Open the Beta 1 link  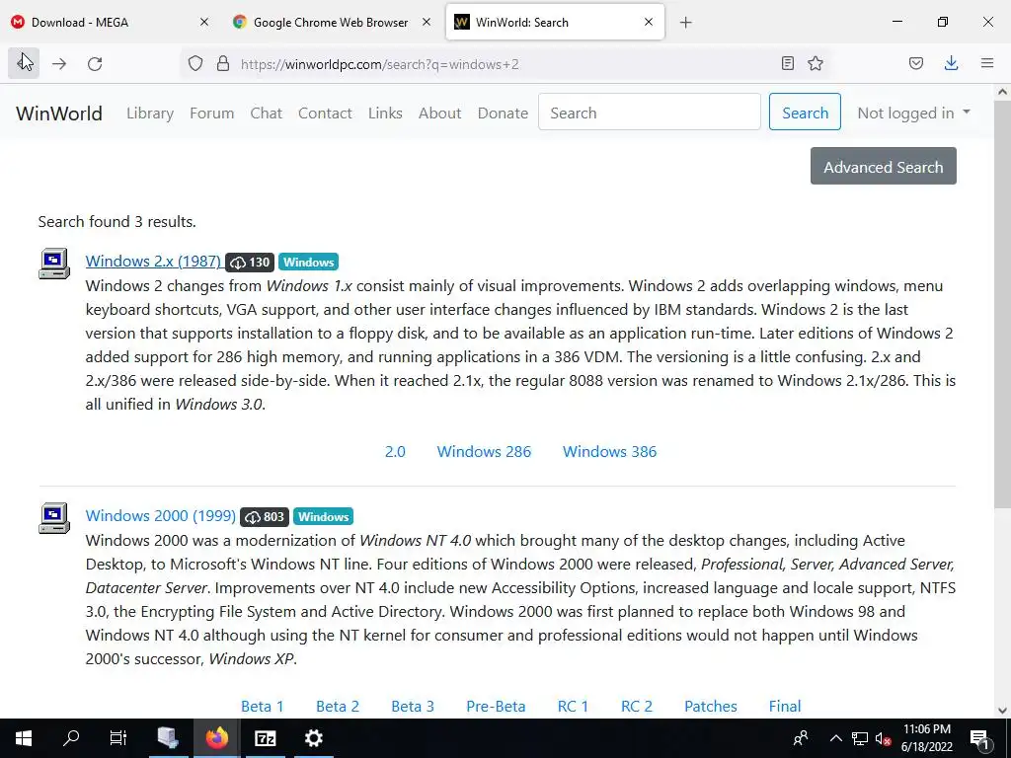pos(263,706)
